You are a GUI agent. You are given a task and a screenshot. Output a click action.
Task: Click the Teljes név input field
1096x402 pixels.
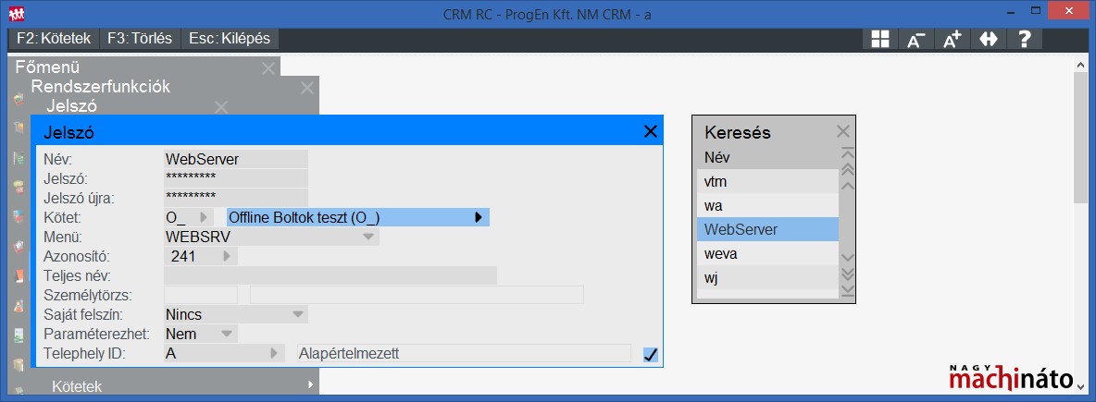tap(330, 275)
